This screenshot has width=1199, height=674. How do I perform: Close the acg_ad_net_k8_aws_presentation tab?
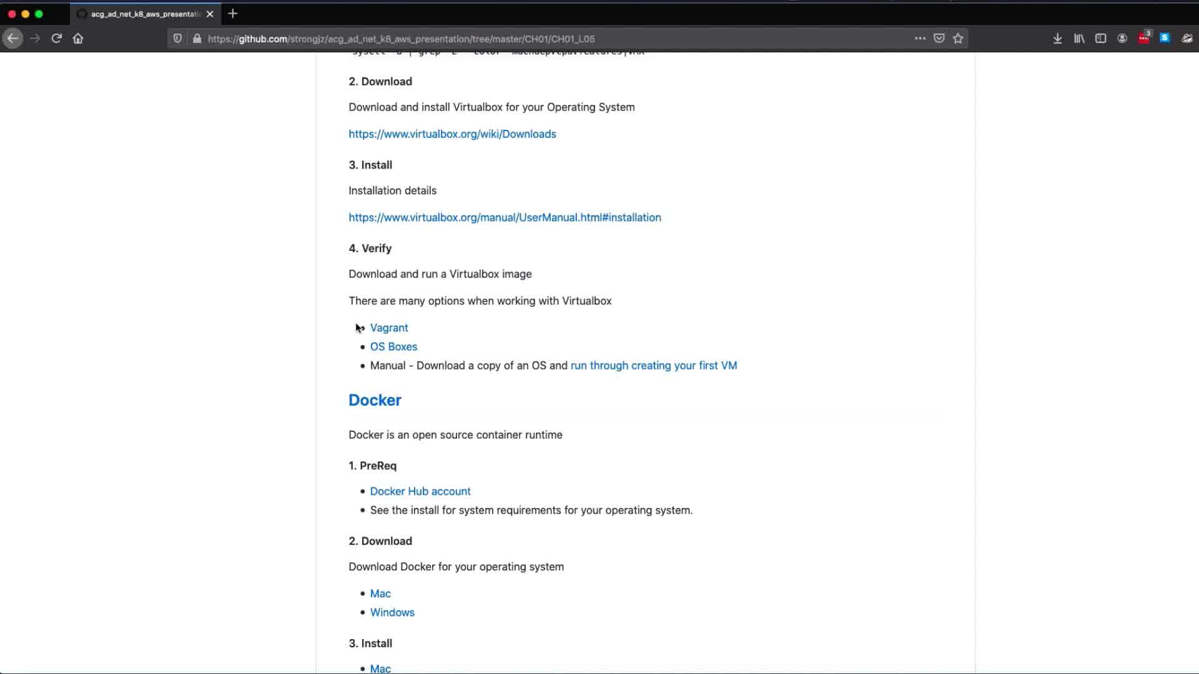(210, 14)
